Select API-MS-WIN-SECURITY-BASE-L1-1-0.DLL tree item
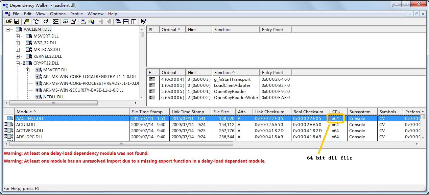 point(83,90)
